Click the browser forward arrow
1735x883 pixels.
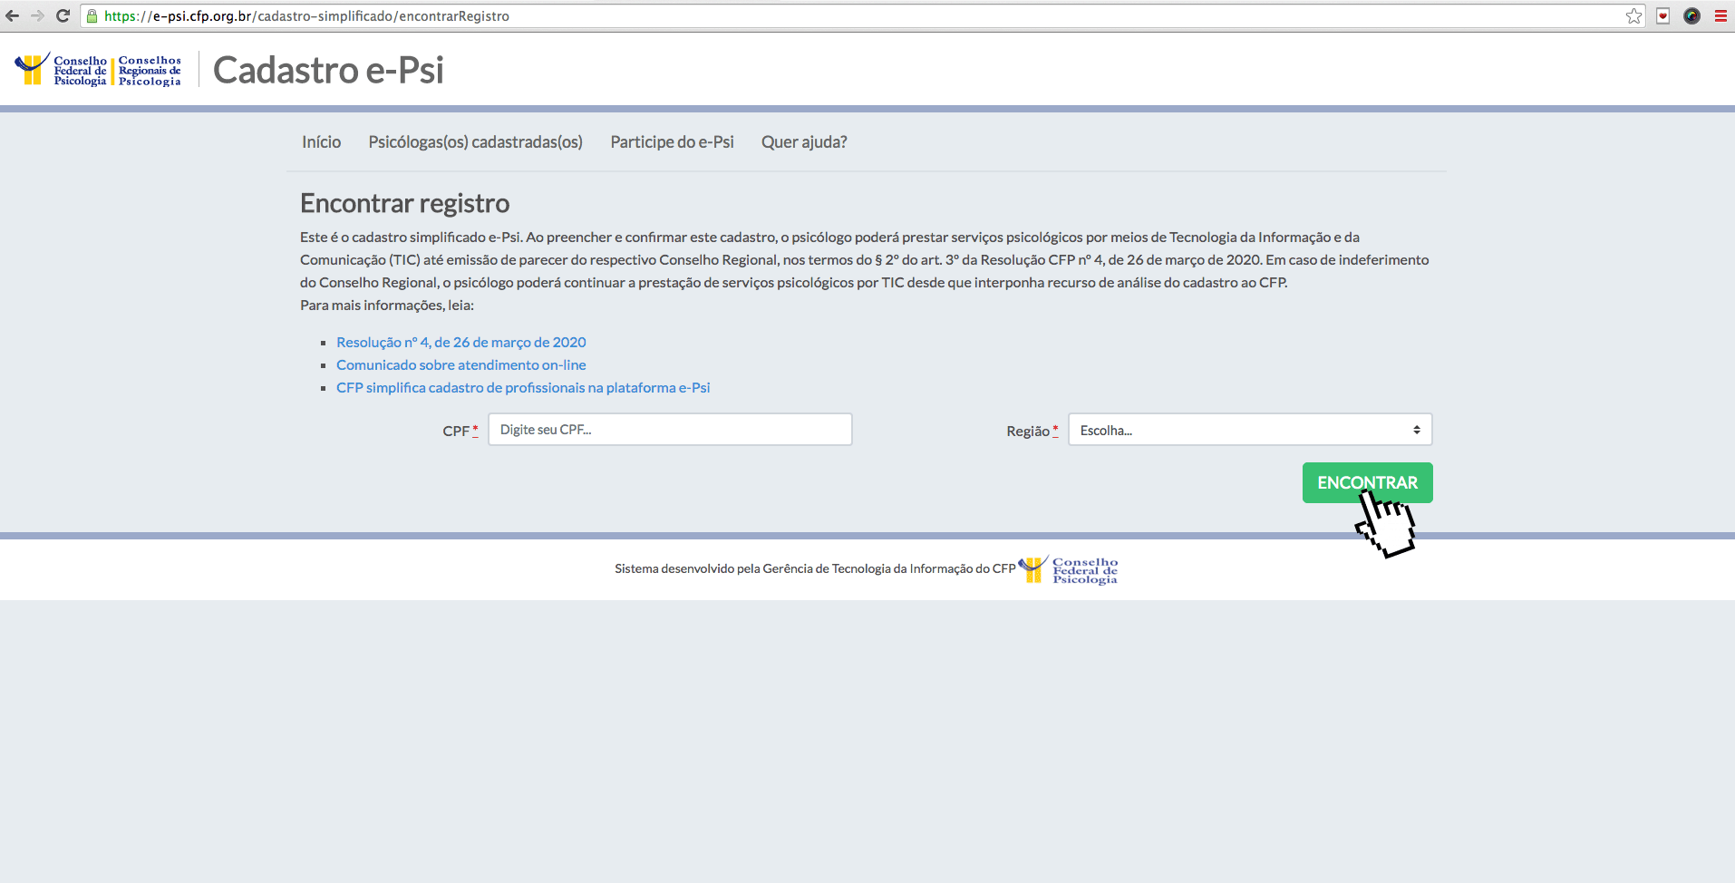point(37,15)
